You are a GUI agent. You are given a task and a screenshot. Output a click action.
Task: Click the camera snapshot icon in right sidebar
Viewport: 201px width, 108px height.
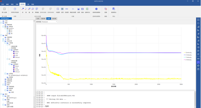click(x=198, y=69)
